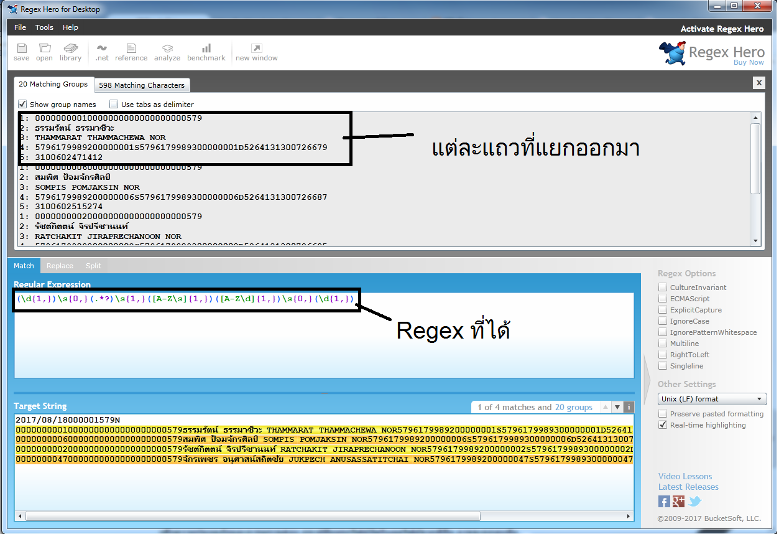Click result row 3100602515274
Image resolution: width=779 pixels, height=534 pixels.
(69, 207)
